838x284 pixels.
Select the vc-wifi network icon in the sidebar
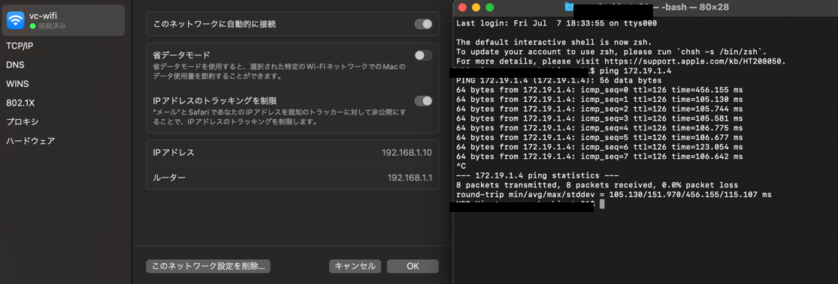(16, 20)
